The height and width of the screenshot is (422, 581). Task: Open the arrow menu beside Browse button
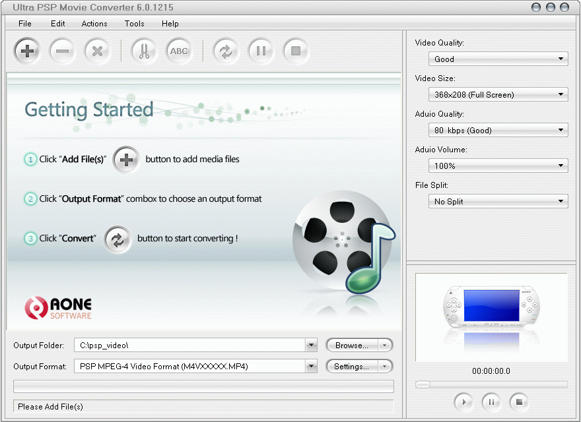coord(385,345)
